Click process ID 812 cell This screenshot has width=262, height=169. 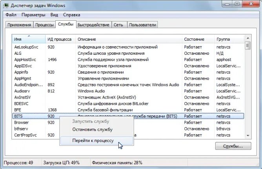(x=51, y=91)
